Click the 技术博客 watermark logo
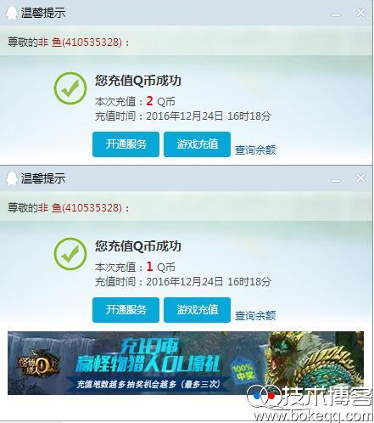 click(x=310, y=403)
